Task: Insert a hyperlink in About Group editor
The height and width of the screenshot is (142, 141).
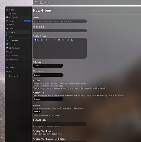Action: 55,40
